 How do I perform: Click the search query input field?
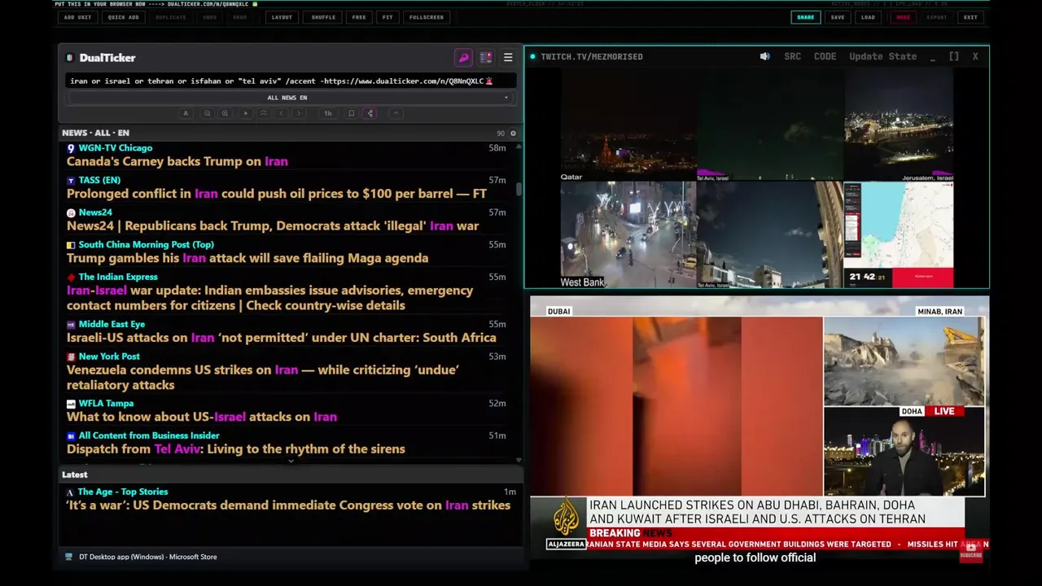290,81
